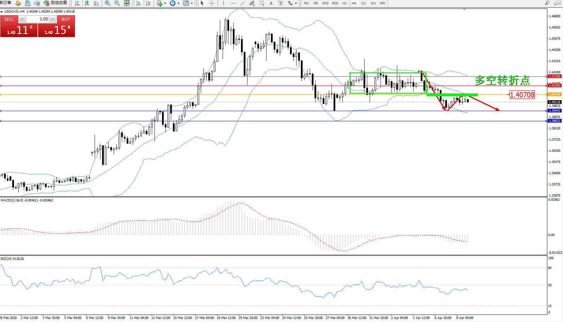Screen dimensions: 563x322
Task: Click the red SELL button
Action: (x=9, y=19)
